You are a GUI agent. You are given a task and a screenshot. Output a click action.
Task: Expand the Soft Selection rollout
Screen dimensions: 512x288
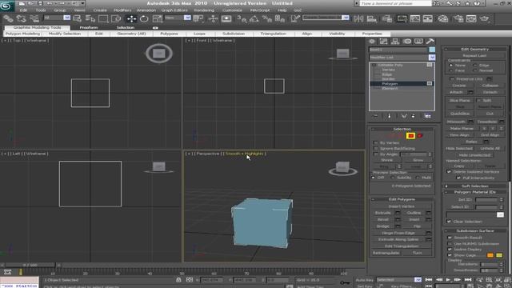(x=474, y=186)
